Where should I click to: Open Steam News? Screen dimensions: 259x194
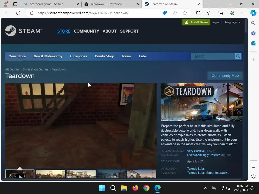[126, 56]
